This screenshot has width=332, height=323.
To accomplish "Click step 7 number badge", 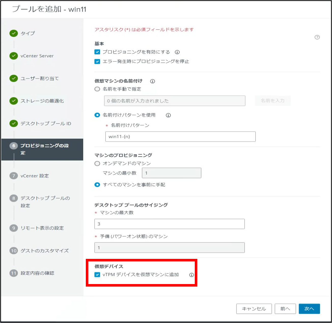I will click(13, 176).
